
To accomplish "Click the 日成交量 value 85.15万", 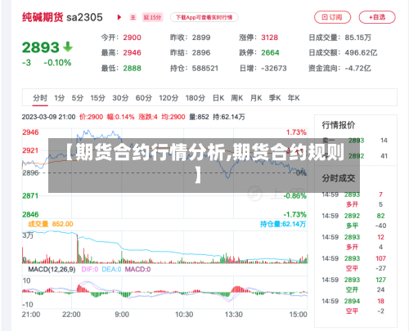I will [358, 38].
